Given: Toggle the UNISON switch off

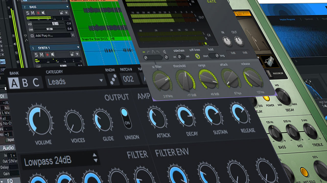Looking at the screenshot, I should pyautogui.click(x=126, y=118).
